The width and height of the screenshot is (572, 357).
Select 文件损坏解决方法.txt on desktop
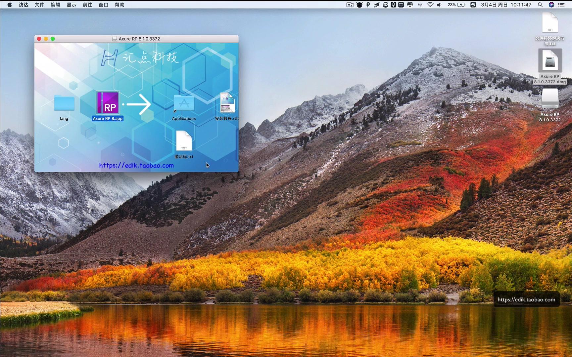[550, 22]
